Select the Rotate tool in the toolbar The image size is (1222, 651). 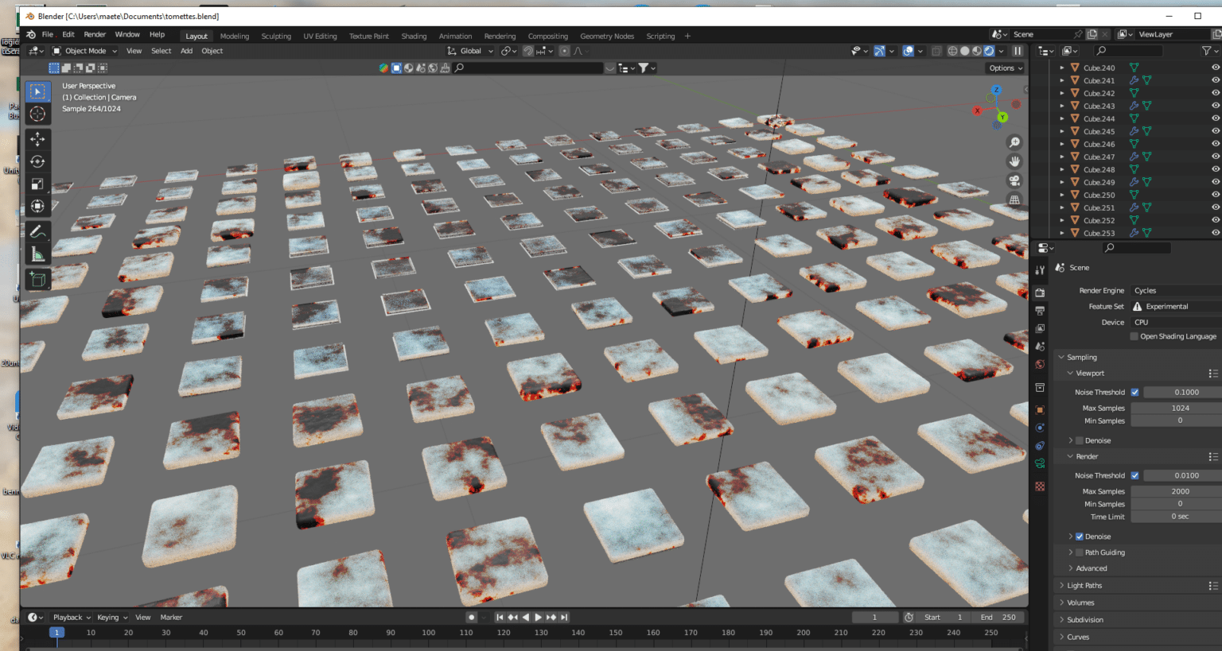37,161
